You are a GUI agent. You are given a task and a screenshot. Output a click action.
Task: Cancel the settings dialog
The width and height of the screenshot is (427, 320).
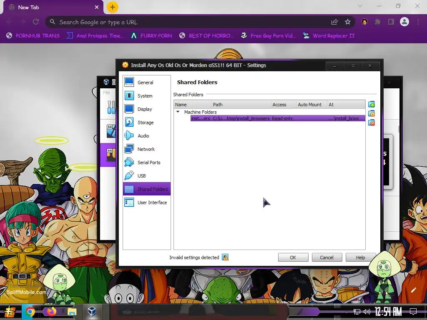[327, 257]
